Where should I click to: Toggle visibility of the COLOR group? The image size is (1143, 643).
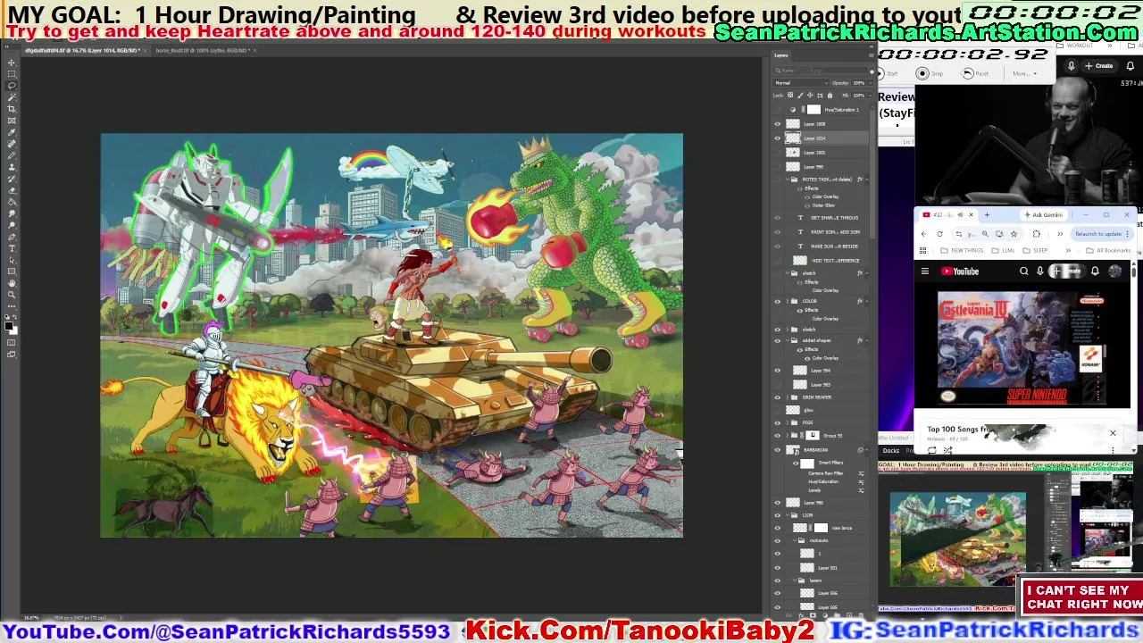pos(778,301)
